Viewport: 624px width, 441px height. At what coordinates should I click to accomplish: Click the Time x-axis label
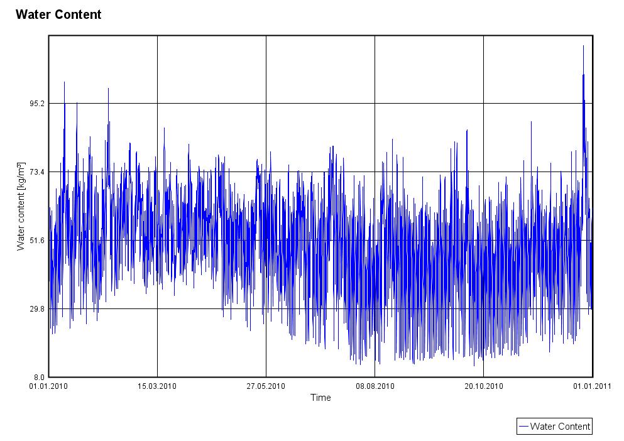[320, 398]
